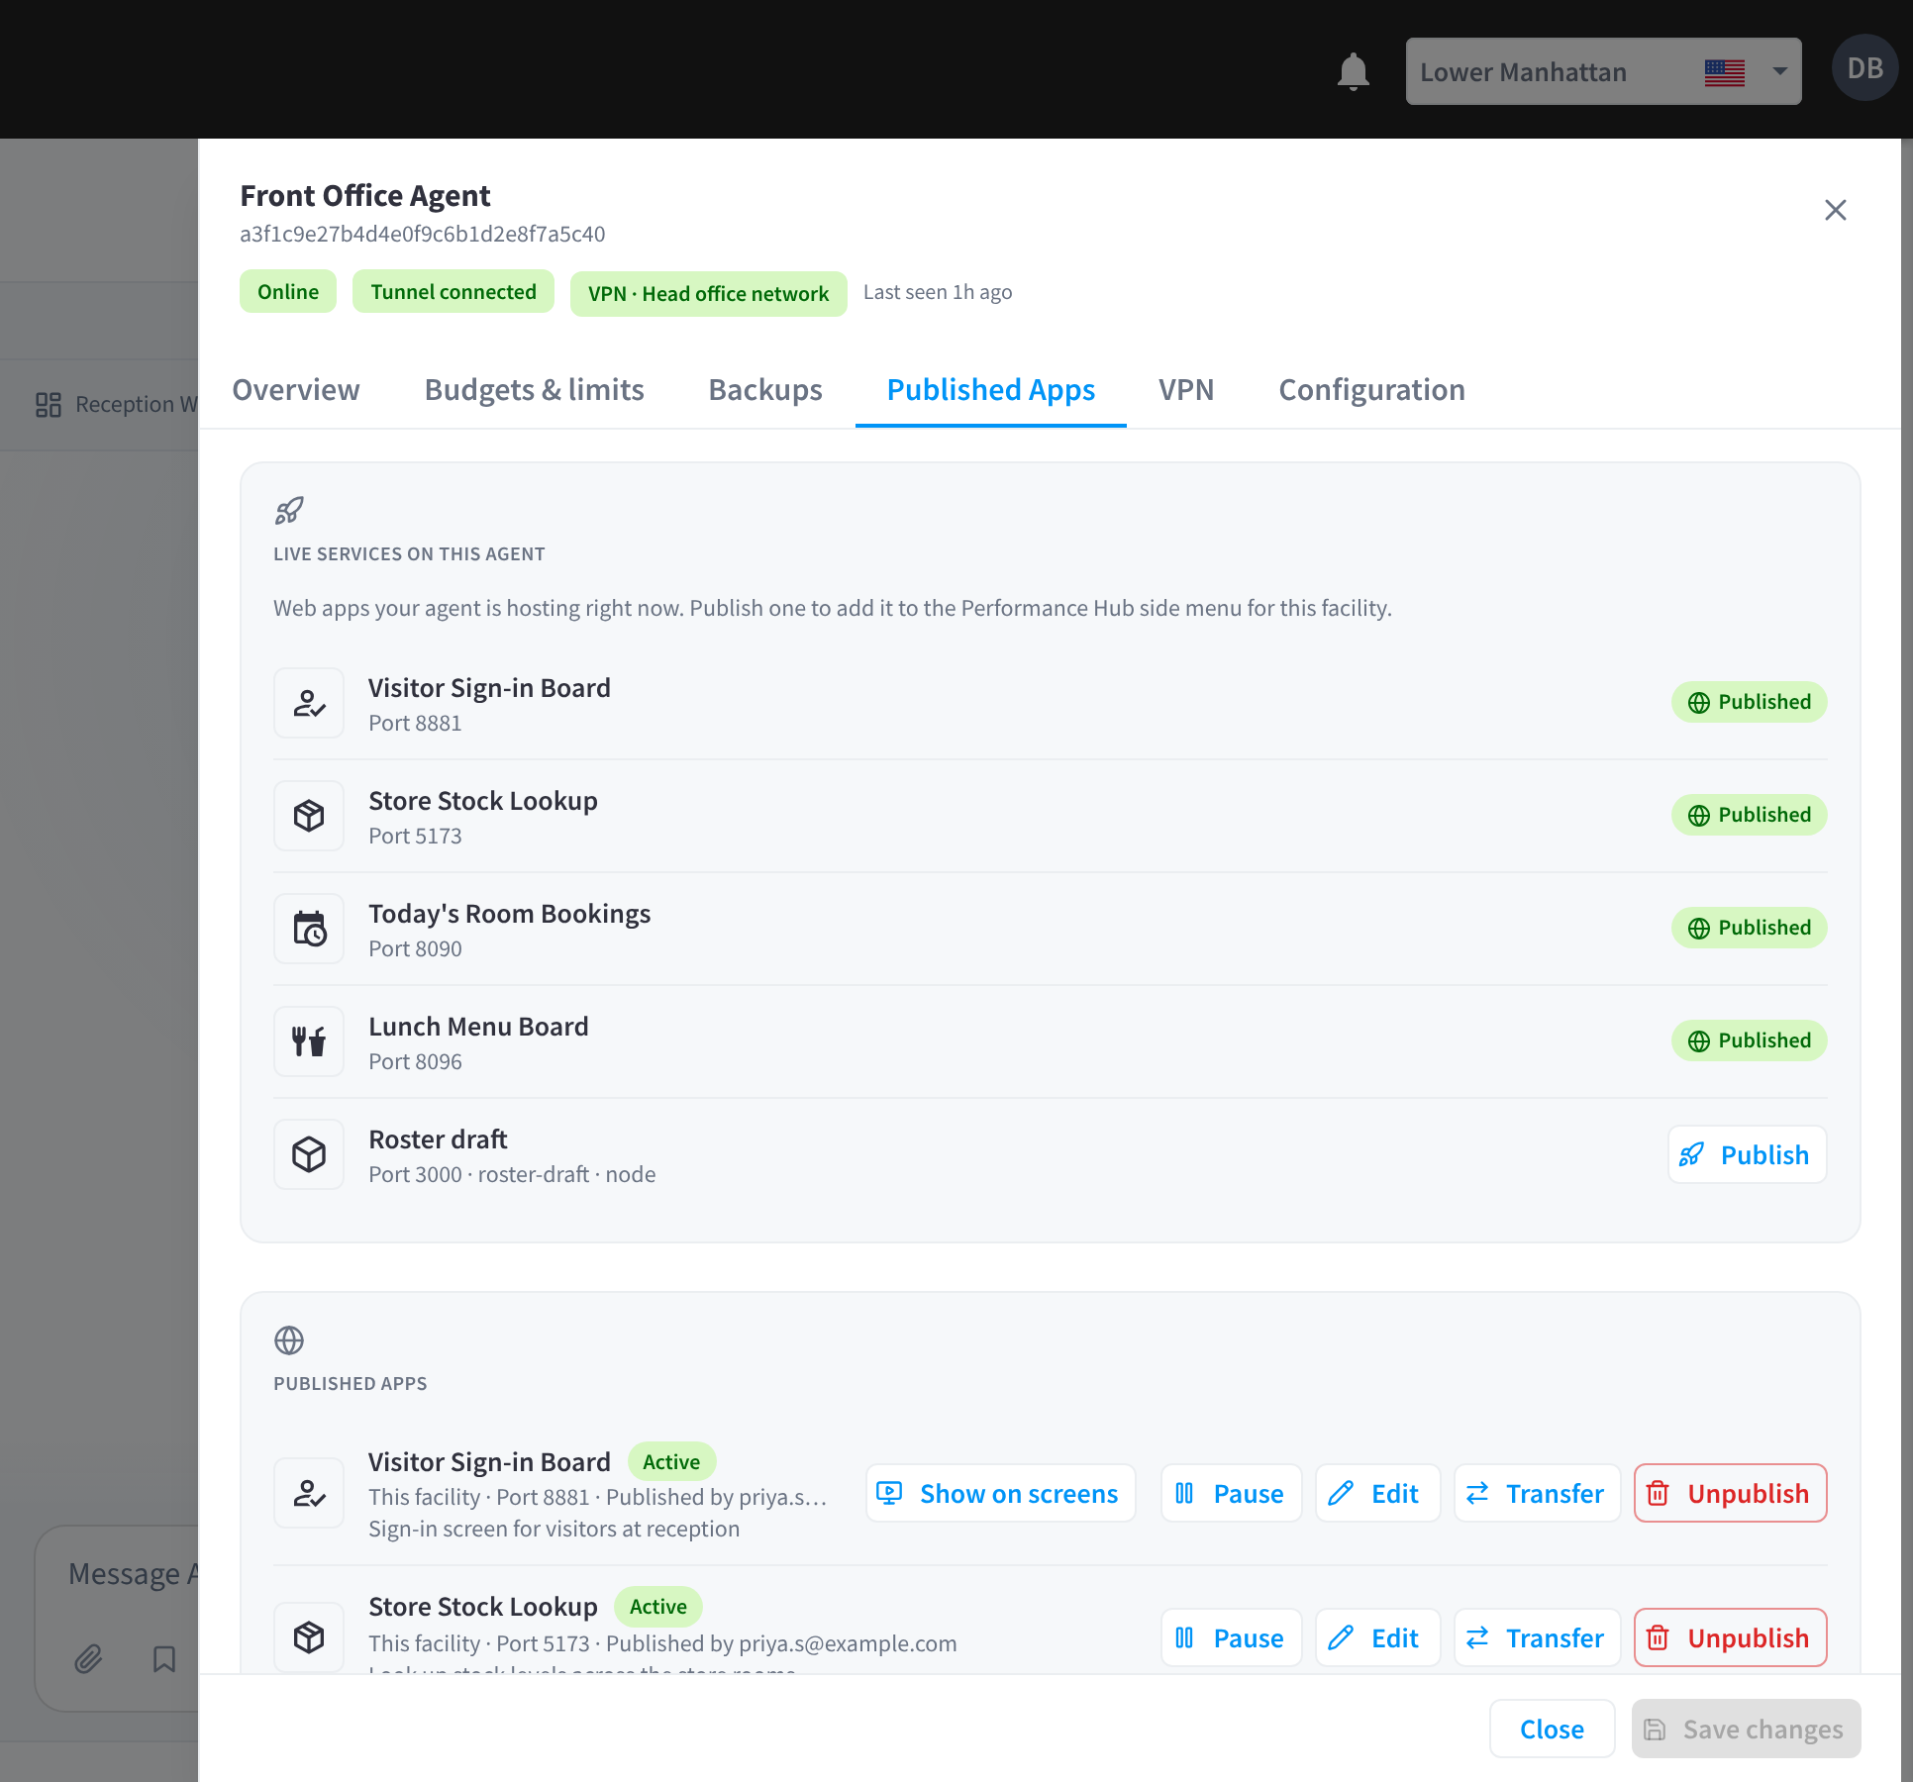
Task: Click the Roster draft cube icon
Action: pos(309,1154)
